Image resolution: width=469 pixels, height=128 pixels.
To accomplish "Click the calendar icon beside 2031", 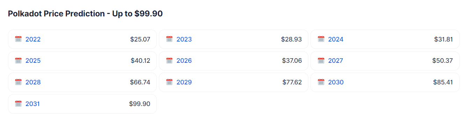I will 19,104.
